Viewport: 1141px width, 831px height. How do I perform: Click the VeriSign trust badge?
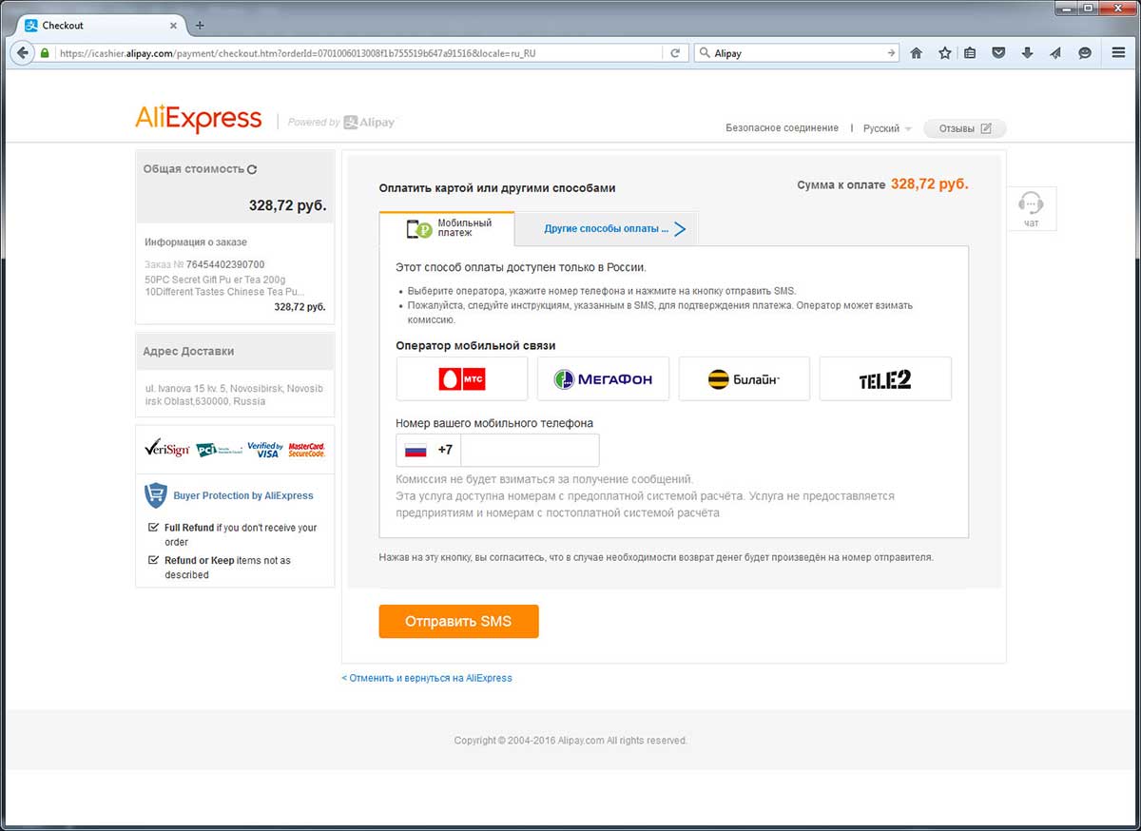click(166, 449)
